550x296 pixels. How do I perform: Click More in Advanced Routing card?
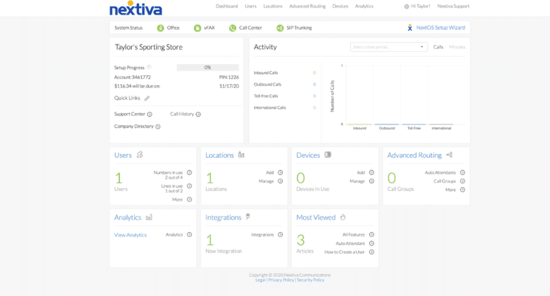tap(450, 190)
